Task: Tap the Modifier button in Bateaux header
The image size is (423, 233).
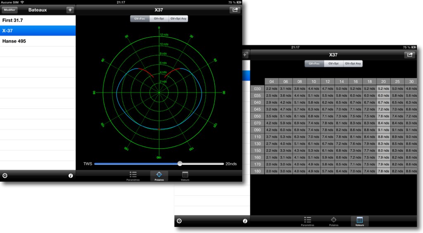Action: pos(10,10)
